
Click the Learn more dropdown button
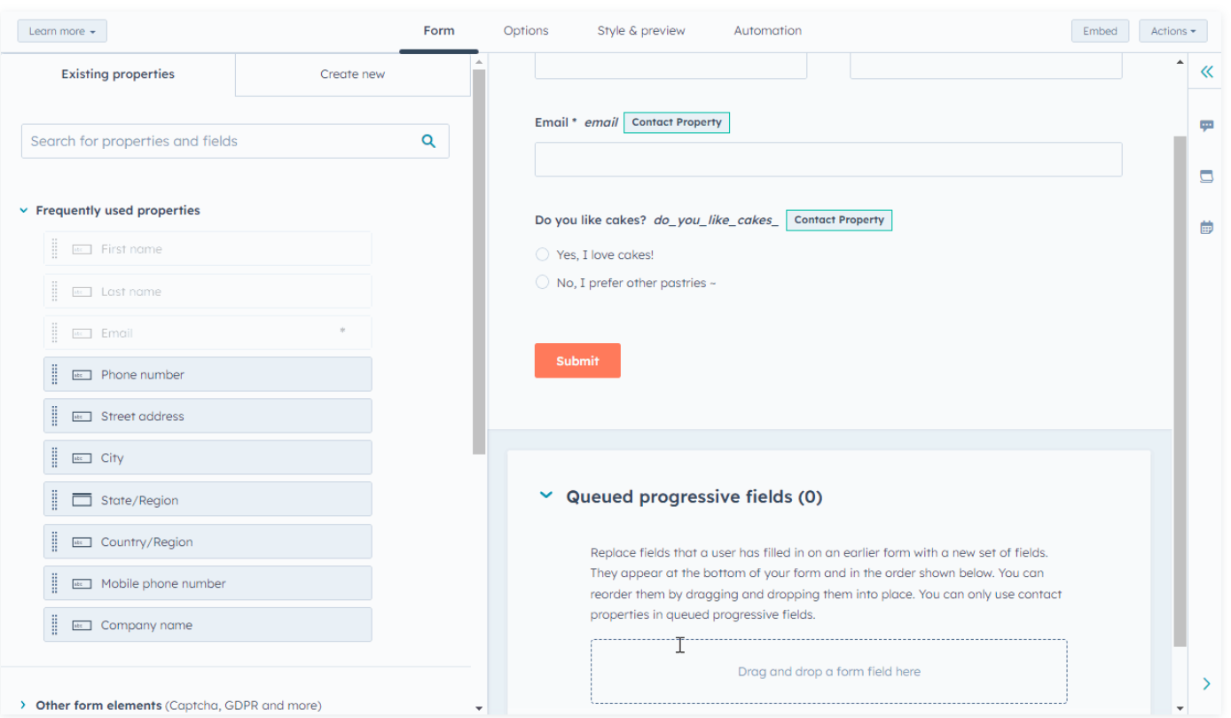pos(61,30)
